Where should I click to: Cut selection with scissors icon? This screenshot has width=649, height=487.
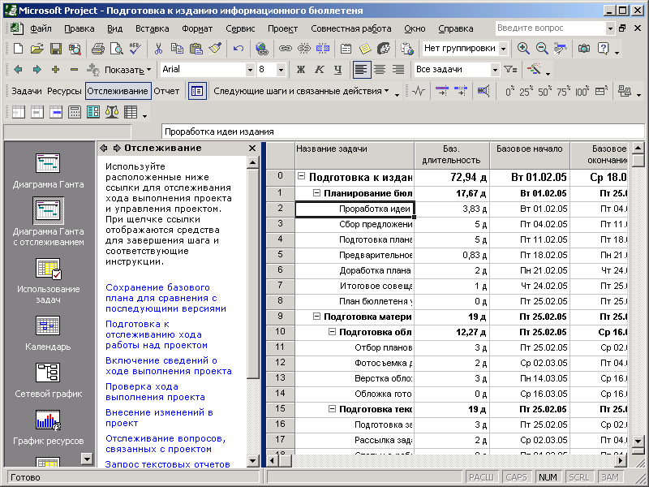tap(158, 49)
